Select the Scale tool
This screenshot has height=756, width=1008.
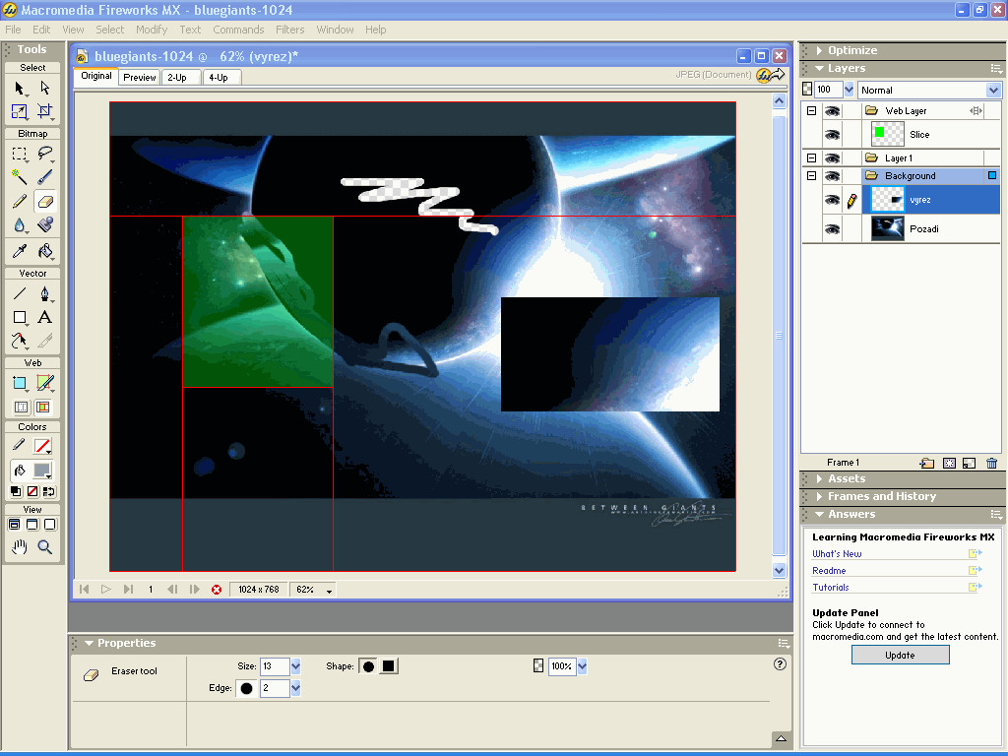coord(20,112)
